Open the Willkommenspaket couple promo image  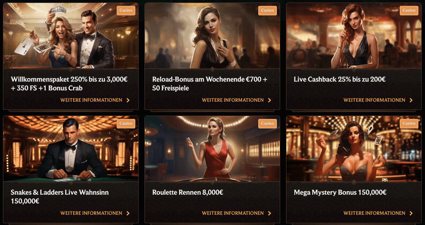point(71,35)
